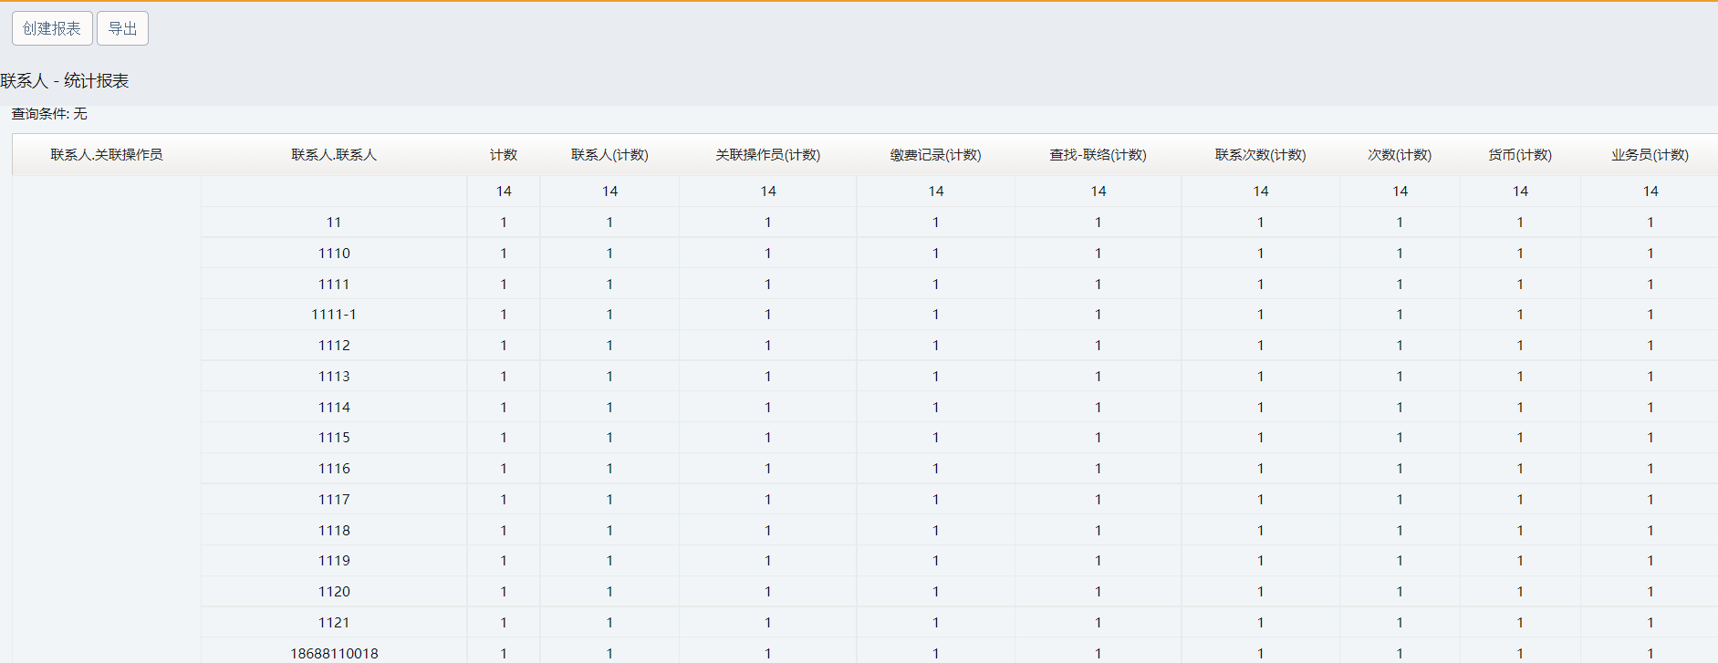Click the 业务员(计数) column header
This screenshot has width=1718, height=663.
1650,155
